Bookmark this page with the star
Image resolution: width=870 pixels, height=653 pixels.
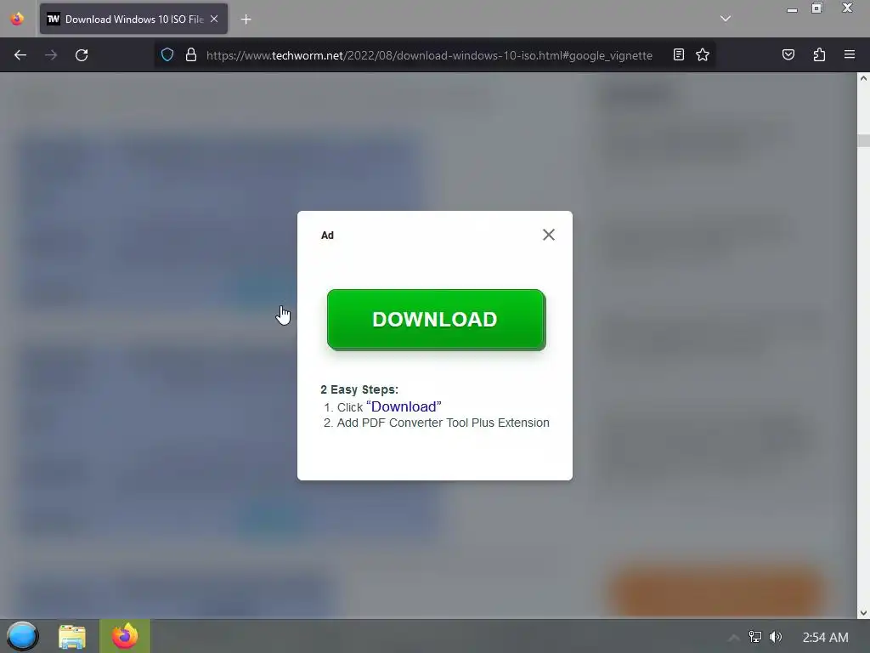point(703,55)
